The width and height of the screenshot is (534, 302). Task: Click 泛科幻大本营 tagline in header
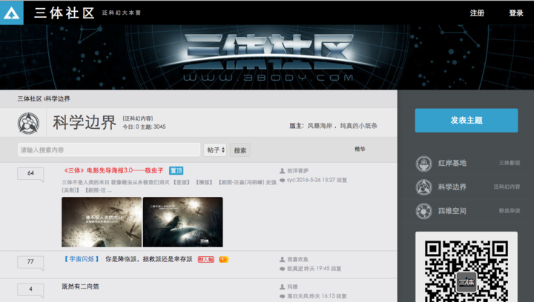pos(121,13)
